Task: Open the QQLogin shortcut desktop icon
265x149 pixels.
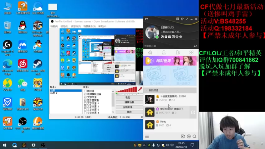Action: point(38,27)
